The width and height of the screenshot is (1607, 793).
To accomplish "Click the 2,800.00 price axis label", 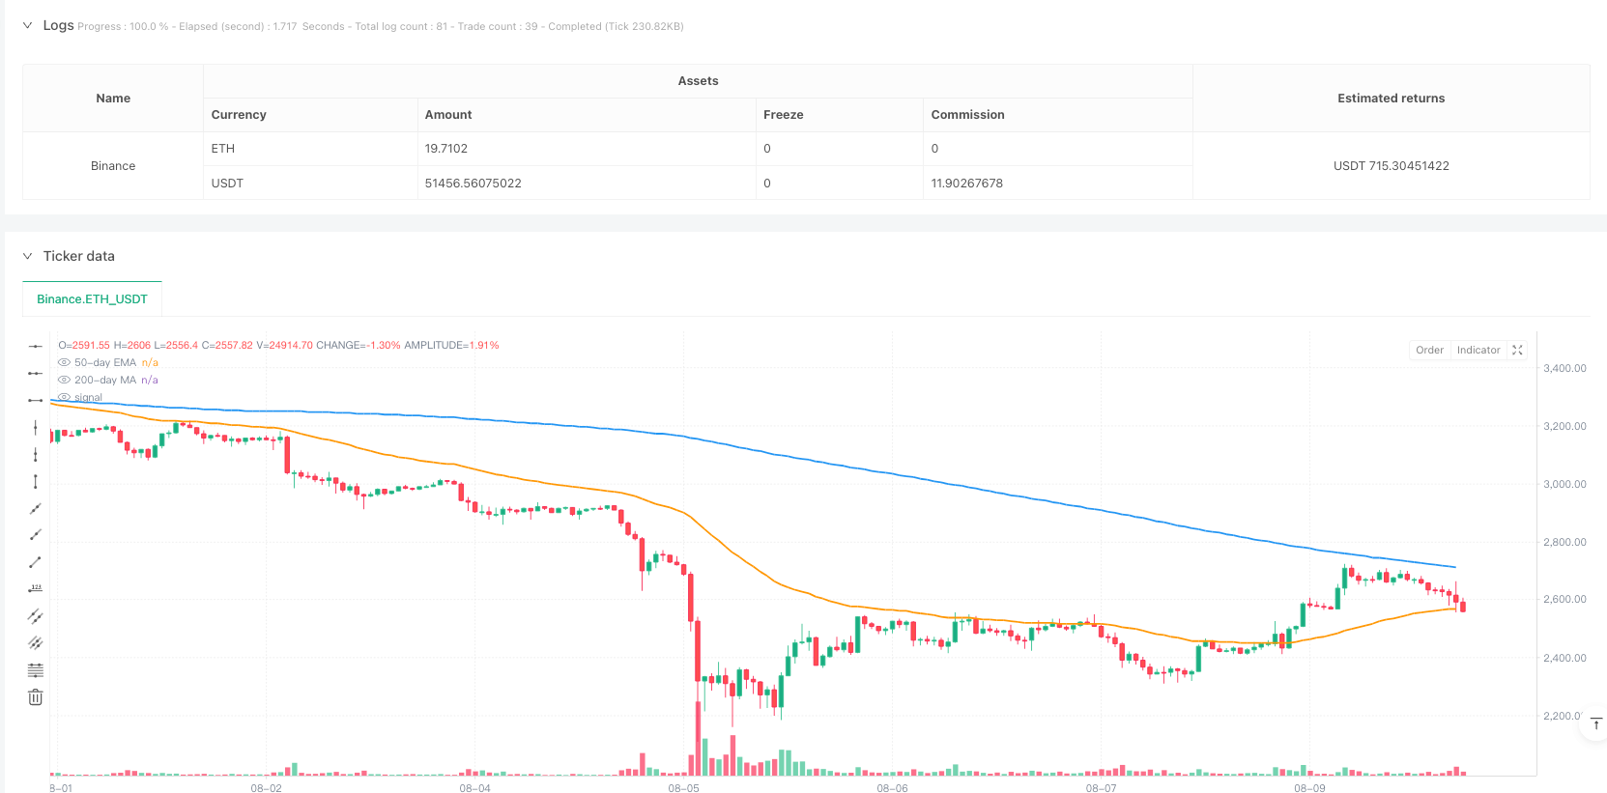I will (1564, 543).
